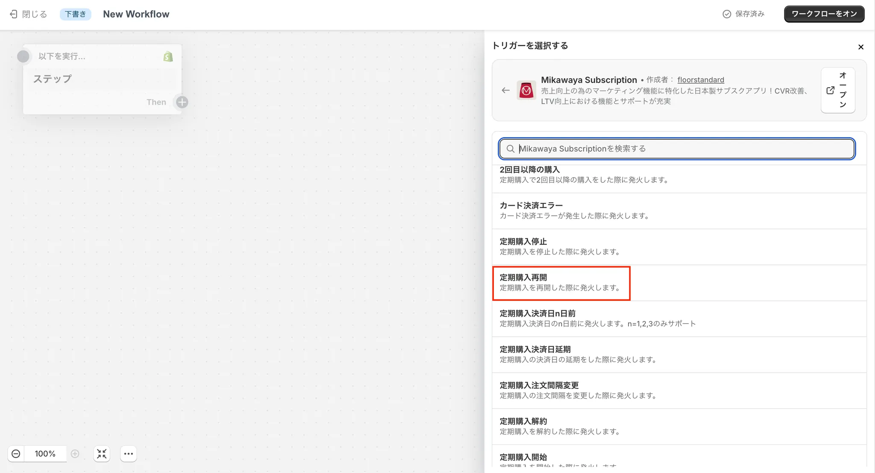Image resolution: width=875 pixels, height=473 pixels.
Task: Click the zoom out minus icon
Action: [16, 454]
